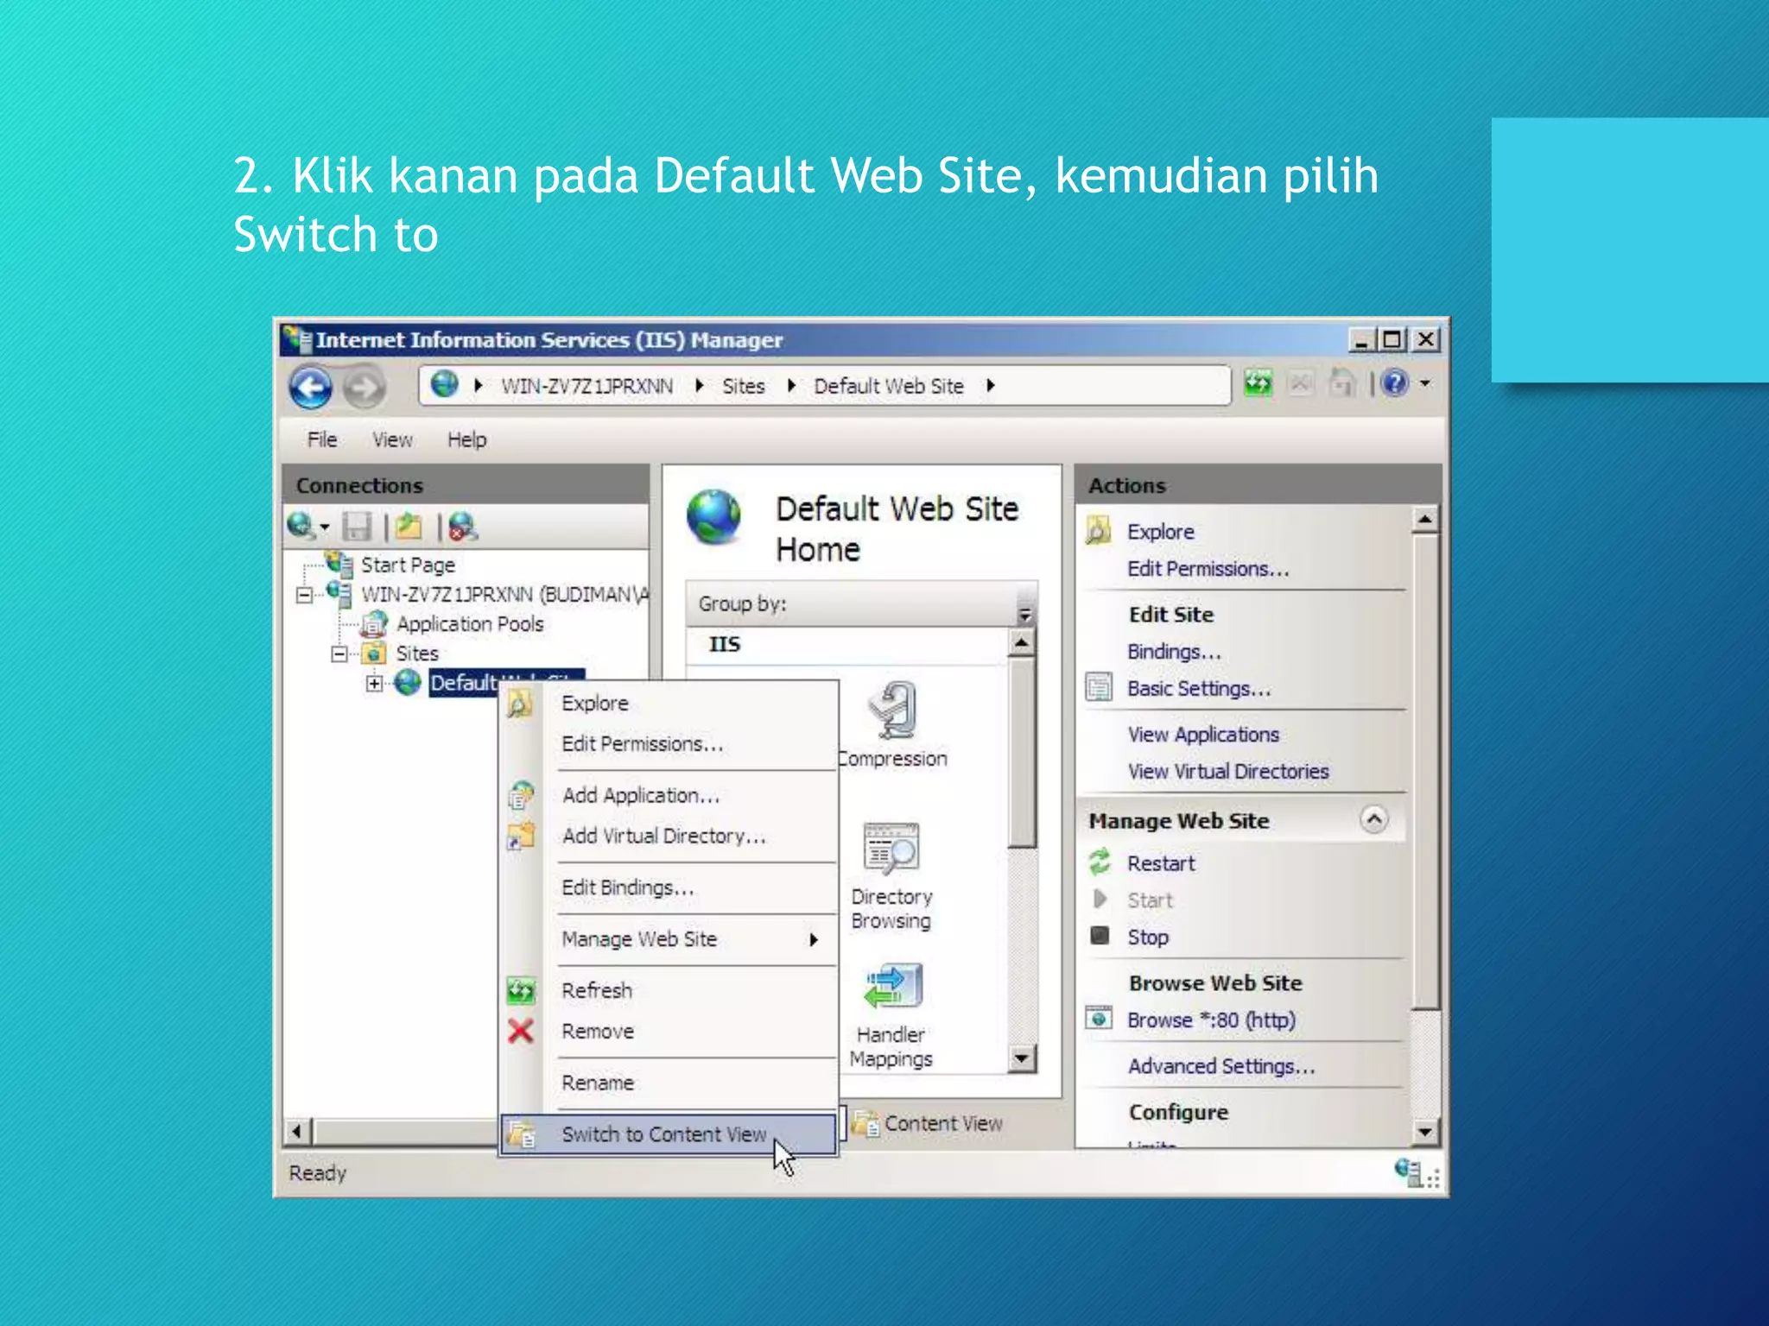Collapse the Manage Web Site section chevron
1769x1326 pixels.
1373,818
